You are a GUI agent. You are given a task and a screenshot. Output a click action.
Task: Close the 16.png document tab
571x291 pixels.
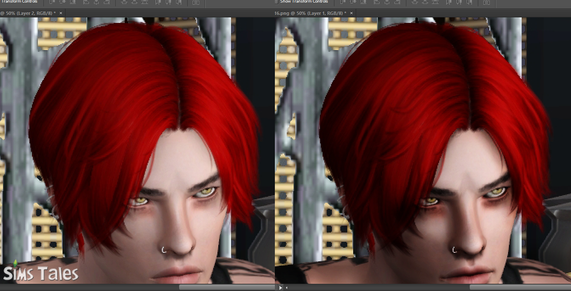tap(351, 13)
